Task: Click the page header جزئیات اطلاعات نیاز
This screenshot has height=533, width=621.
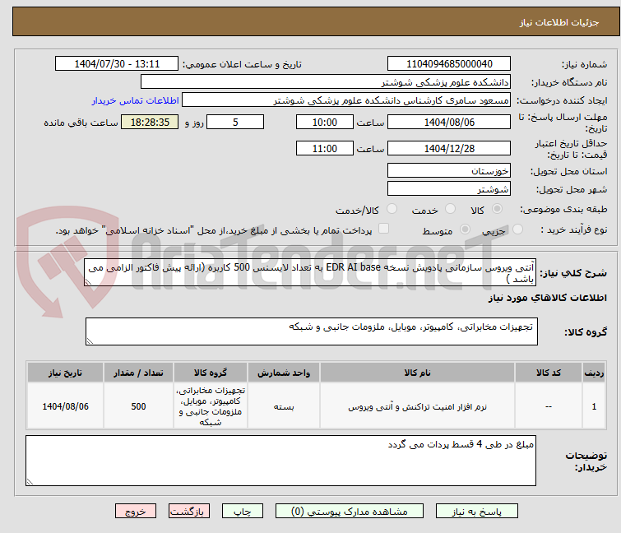Action: click(x=558, y=22)
